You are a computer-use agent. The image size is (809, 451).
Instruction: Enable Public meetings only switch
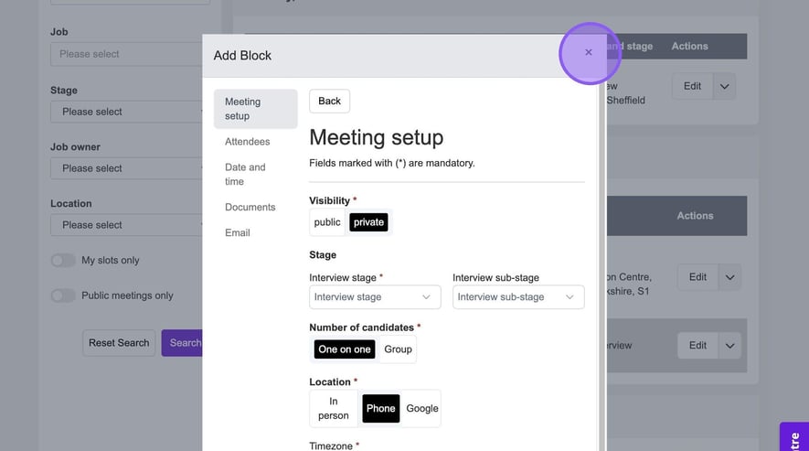click(x=63, y=295)
